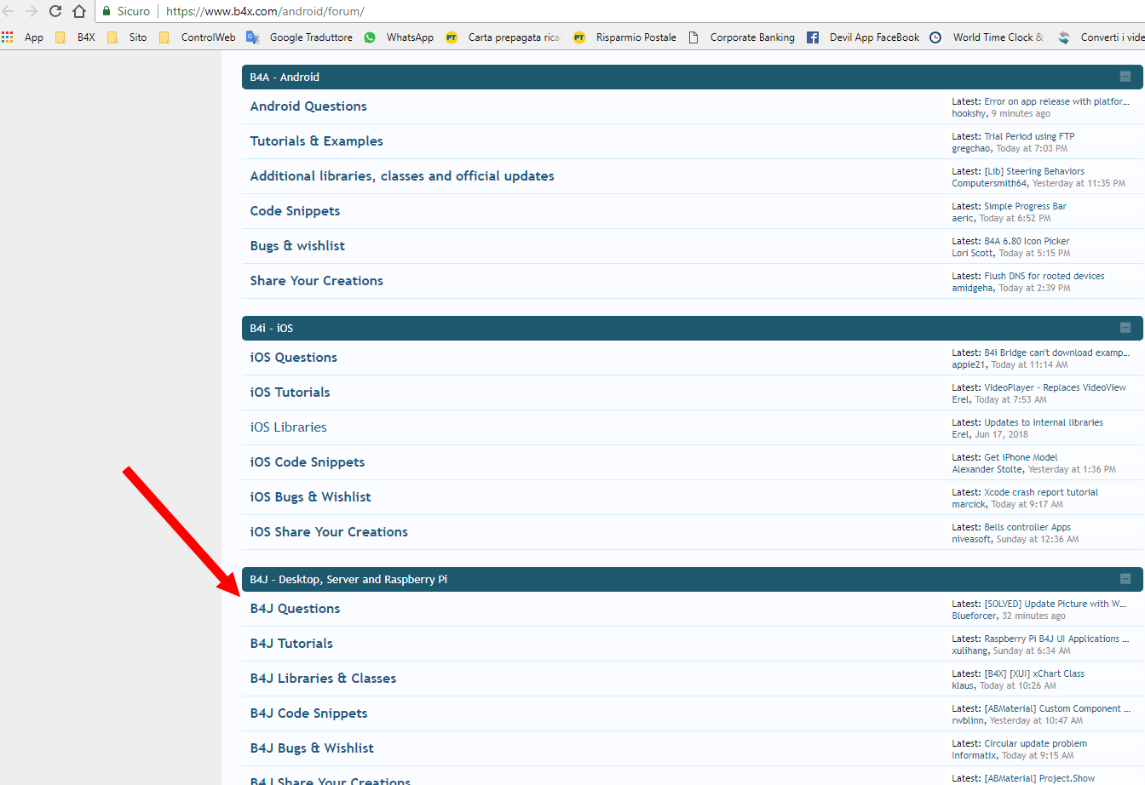The image size is (1145, 785).
Task: Open the ControlWeb bookmark folder
Action: [198, 37]
